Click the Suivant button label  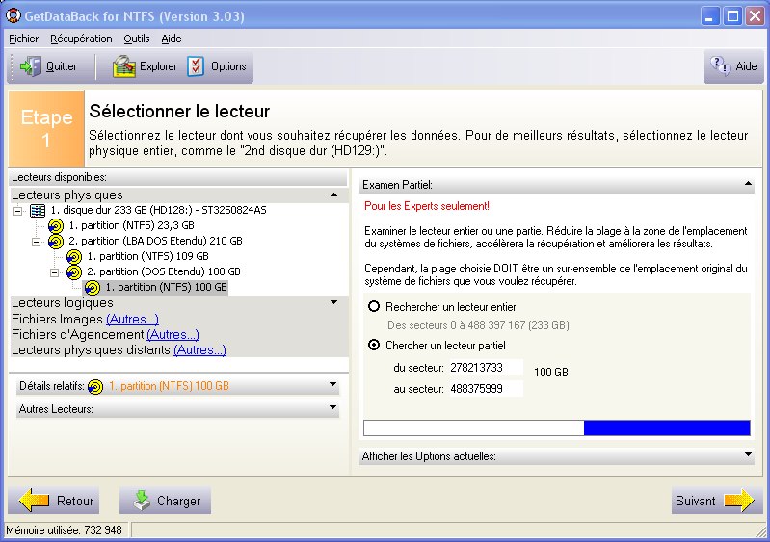click(x=696, y=501)
